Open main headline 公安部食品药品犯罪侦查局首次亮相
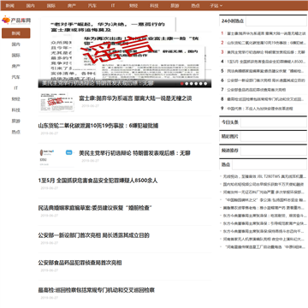The image size is (308, 308). click(80, 263)
